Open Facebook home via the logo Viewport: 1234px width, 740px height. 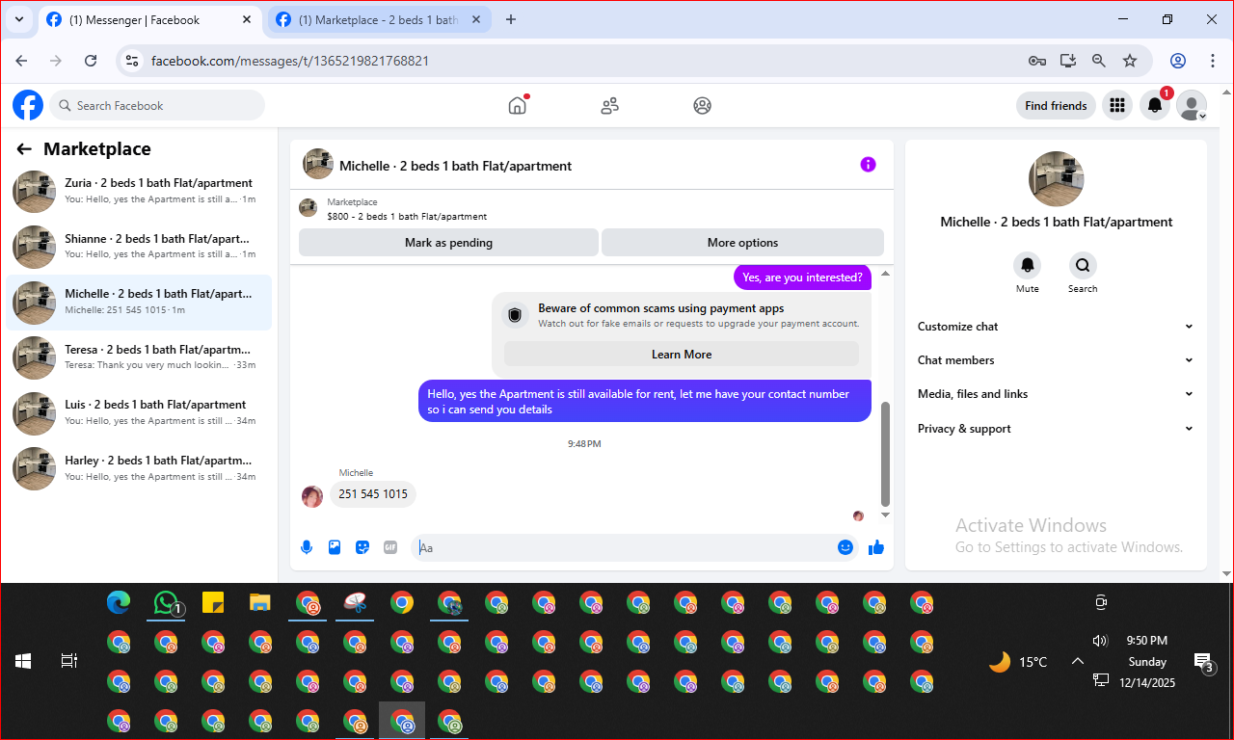pos(28,105)
